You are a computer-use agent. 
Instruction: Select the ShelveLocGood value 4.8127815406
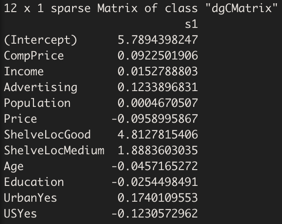158,135
